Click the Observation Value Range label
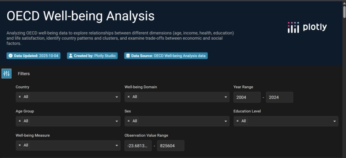346x158 pixels. [146, 135]
